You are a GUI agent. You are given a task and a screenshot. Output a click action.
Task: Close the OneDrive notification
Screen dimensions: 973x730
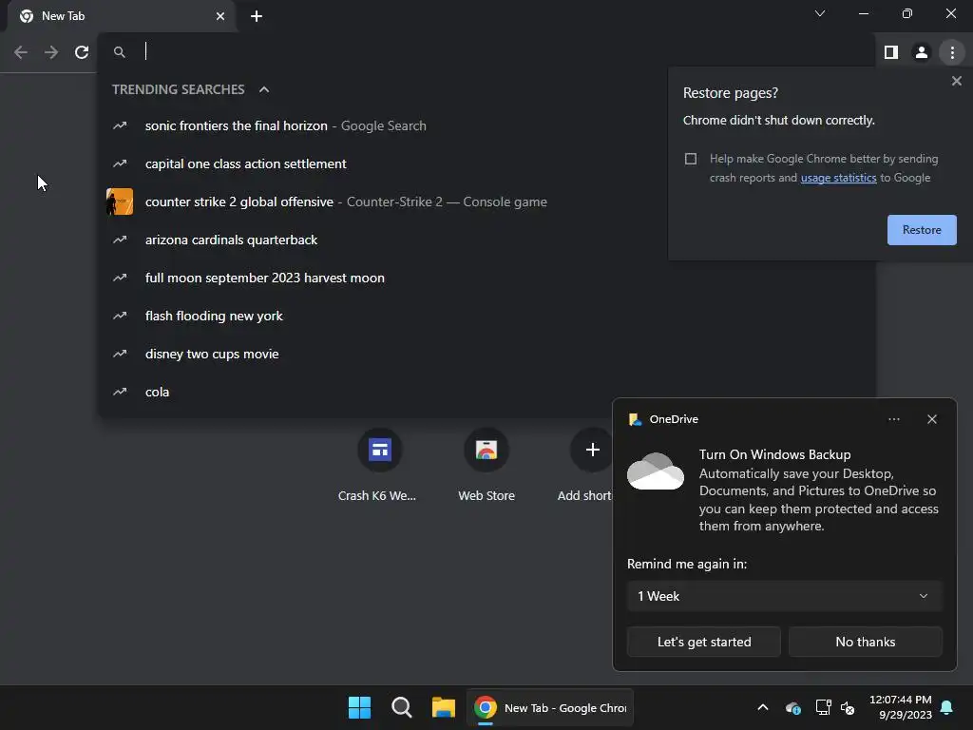[x=931, y=419]
